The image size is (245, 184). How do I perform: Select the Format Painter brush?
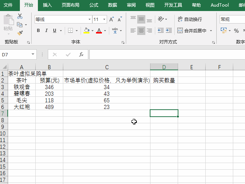click(20, 33)
